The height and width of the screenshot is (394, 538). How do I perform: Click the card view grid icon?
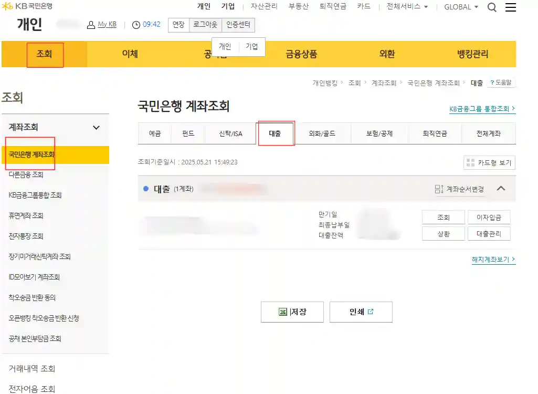(x=471, y=162)
